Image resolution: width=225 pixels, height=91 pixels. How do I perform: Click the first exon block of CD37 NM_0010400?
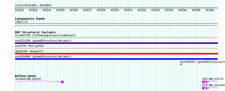pyautogui.click(x=204, y=88)
